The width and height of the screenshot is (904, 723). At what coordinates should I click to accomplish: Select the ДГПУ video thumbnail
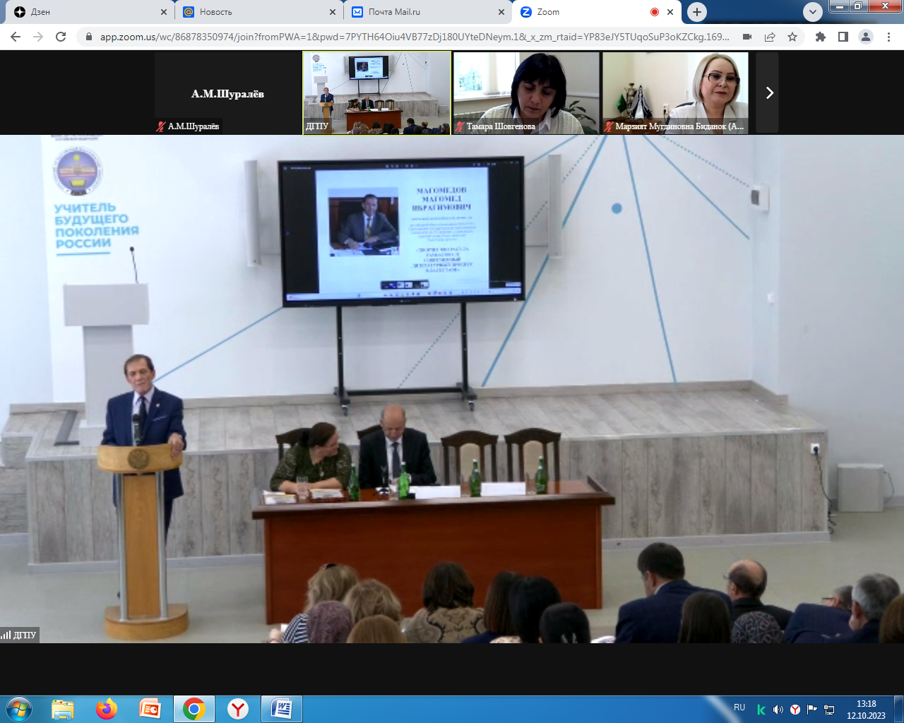(x=377, y=92)
